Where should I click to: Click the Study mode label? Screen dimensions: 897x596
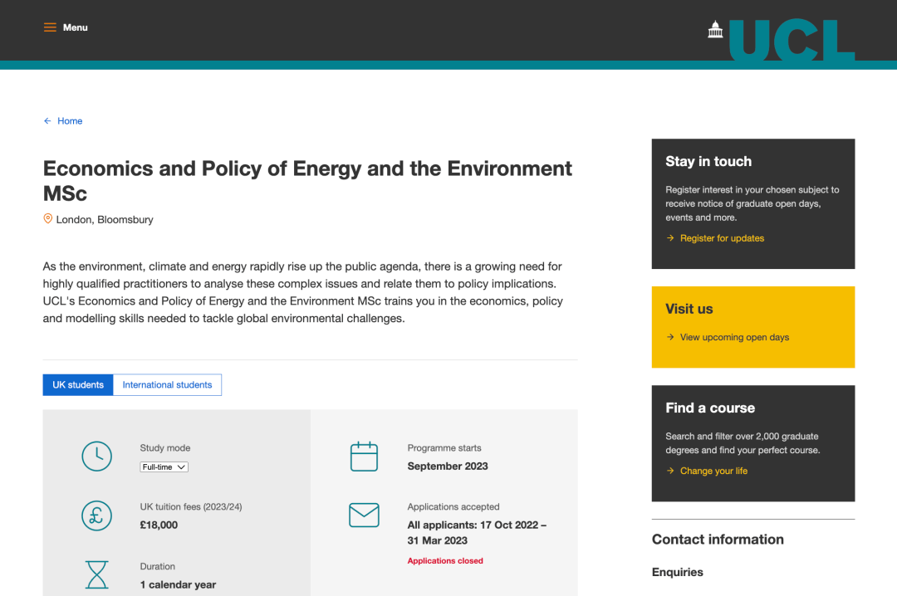[165, 448]
